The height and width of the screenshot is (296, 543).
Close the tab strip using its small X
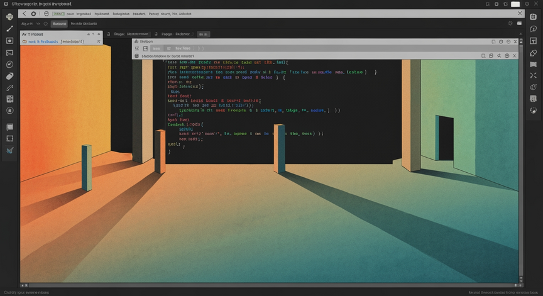[x=520, y=34]
